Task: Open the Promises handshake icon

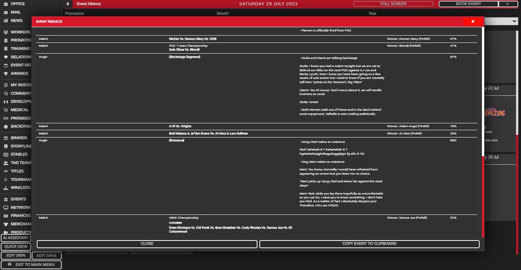Action: [6, 118]
